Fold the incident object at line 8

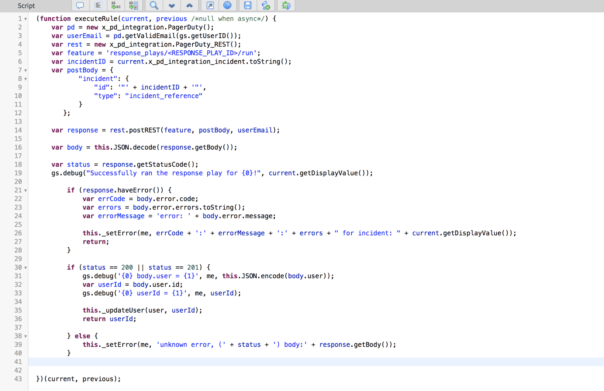click(x=26, y=79)
